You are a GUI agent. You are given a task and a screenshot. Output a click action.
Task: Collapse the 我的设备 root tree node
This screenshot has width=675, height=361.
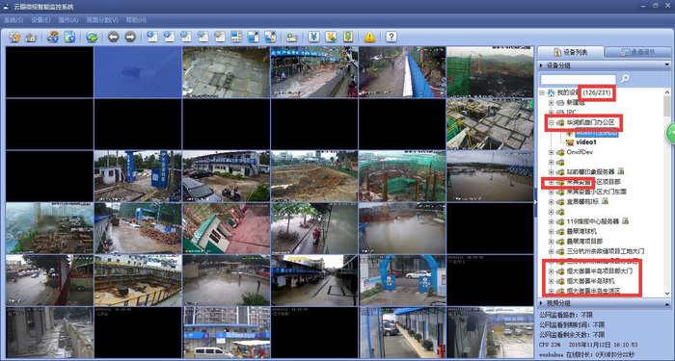(542, 92)
